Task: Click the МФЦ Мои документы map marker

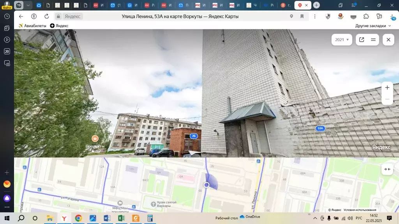Action: tap(120, 203)
